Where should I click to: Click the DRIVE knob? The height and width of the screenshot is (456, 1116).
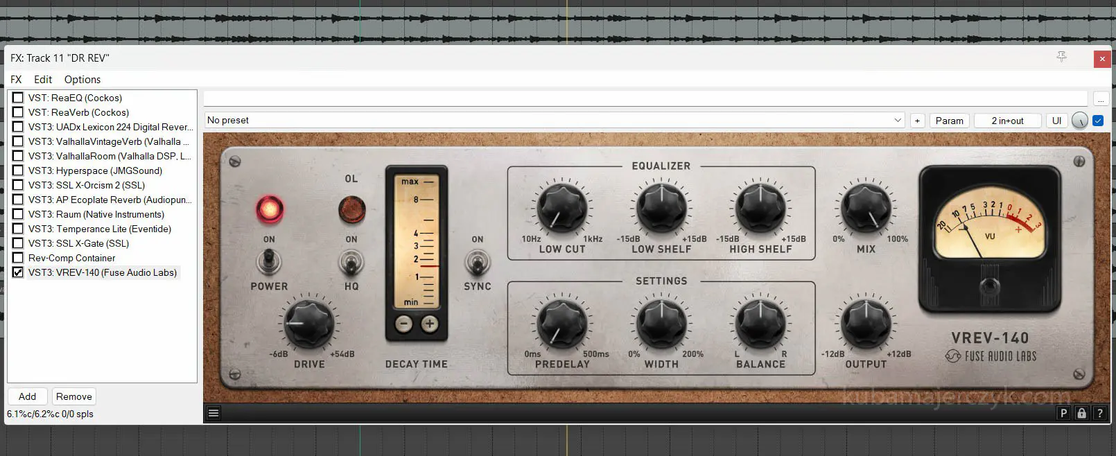(308, 323)
